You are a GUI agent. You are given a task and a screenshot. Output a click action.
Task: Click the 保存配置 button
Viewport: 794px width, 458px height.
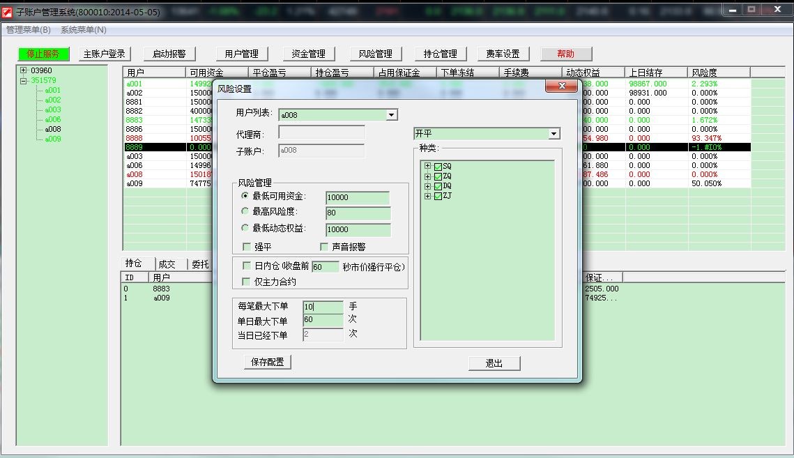pyautogui.click(x=268, y=362)
